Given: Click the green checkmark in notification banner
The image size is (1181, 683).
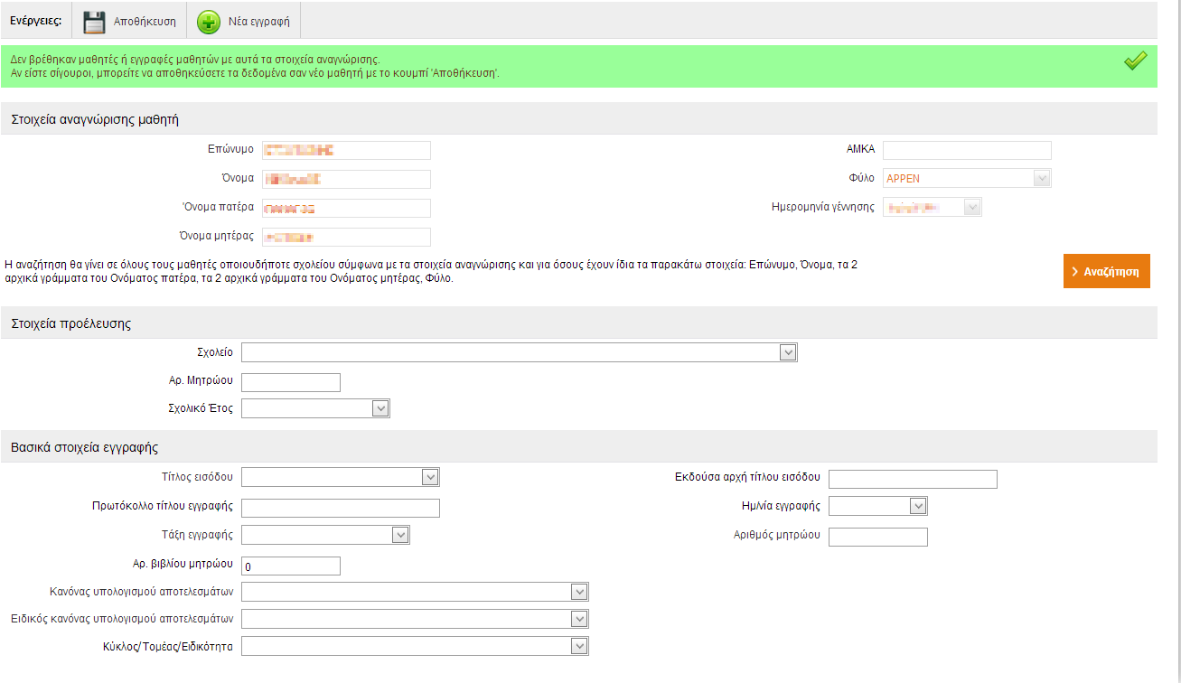Looking at the screenshot, I should pos(1135,61).
